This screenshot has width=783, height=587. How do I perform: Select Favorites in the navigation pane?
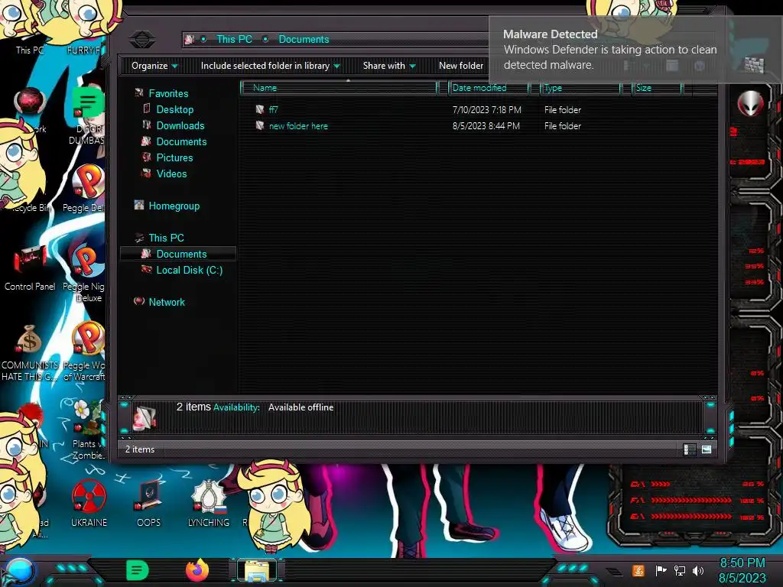pyautogui.click(x=168, y=93)
